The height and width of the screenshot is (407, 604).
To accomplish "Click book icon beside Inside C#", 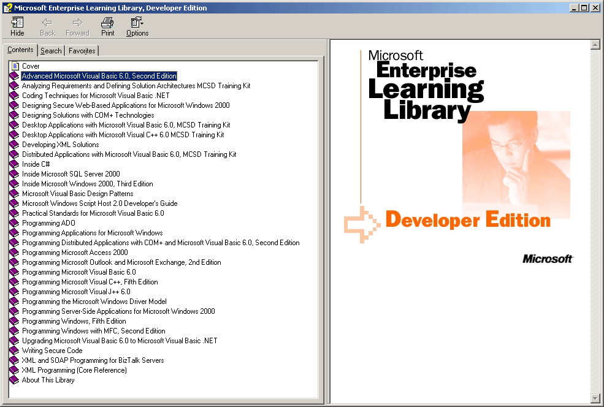I will tap(14, 164).
